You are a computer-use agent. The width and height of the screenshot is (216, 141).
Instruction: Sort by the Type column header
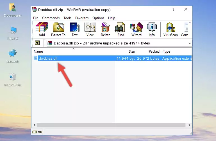pos(176,52)
